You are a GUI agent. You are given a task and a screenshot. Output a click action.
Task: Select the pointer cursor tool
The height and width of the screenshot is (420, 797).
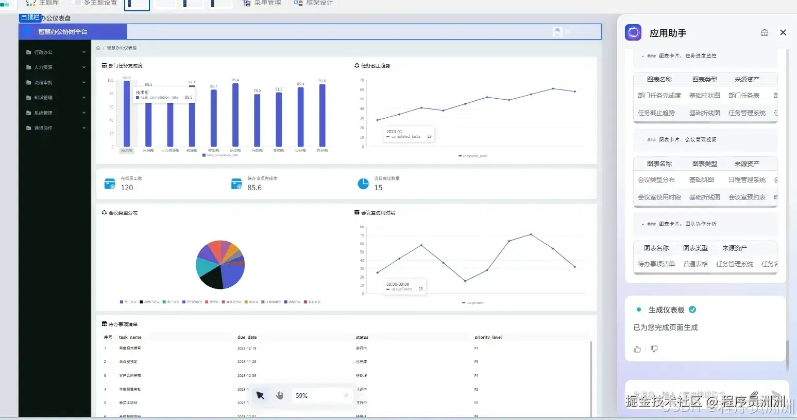[260, 395]
